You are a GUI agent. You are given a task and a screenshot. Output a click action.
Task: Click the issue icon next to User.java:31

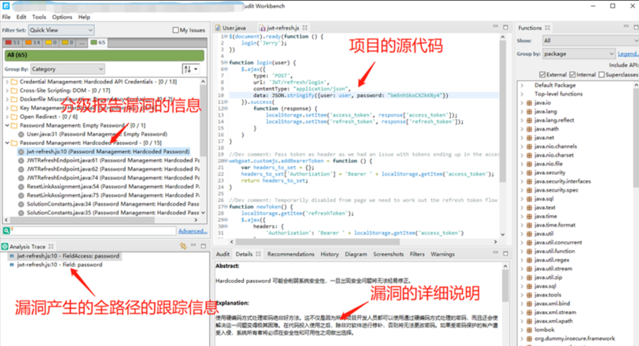21,134
